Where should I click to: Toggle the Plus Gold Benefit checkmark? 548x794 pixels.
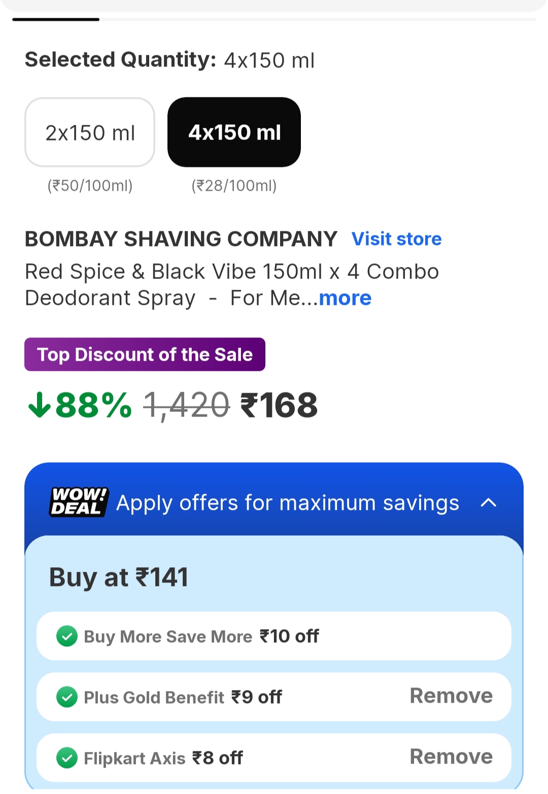[x=67, y=697]
